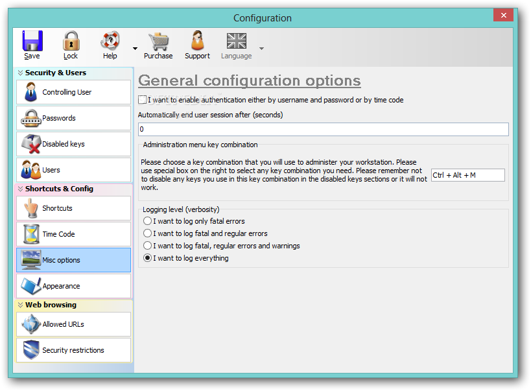This screenshot has height=391, width=531.
Task: Click the Support label in toolbar
Action: [x=198, y=56]
